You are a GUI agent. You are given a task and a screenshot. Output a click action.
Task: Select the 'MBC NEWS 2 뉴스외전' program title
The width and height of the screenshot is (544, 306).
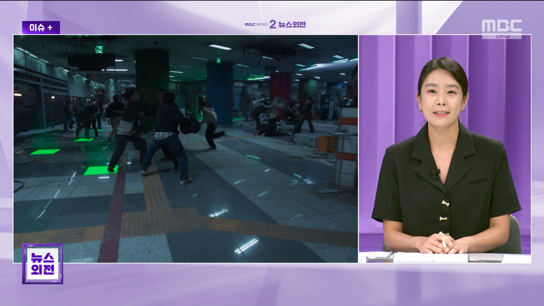pyautogui.click(x=275, y=24)
